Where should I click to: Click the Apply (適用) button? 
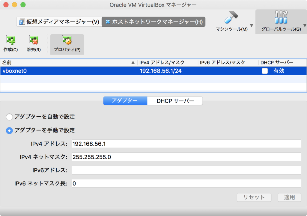[x=289, y=197]
